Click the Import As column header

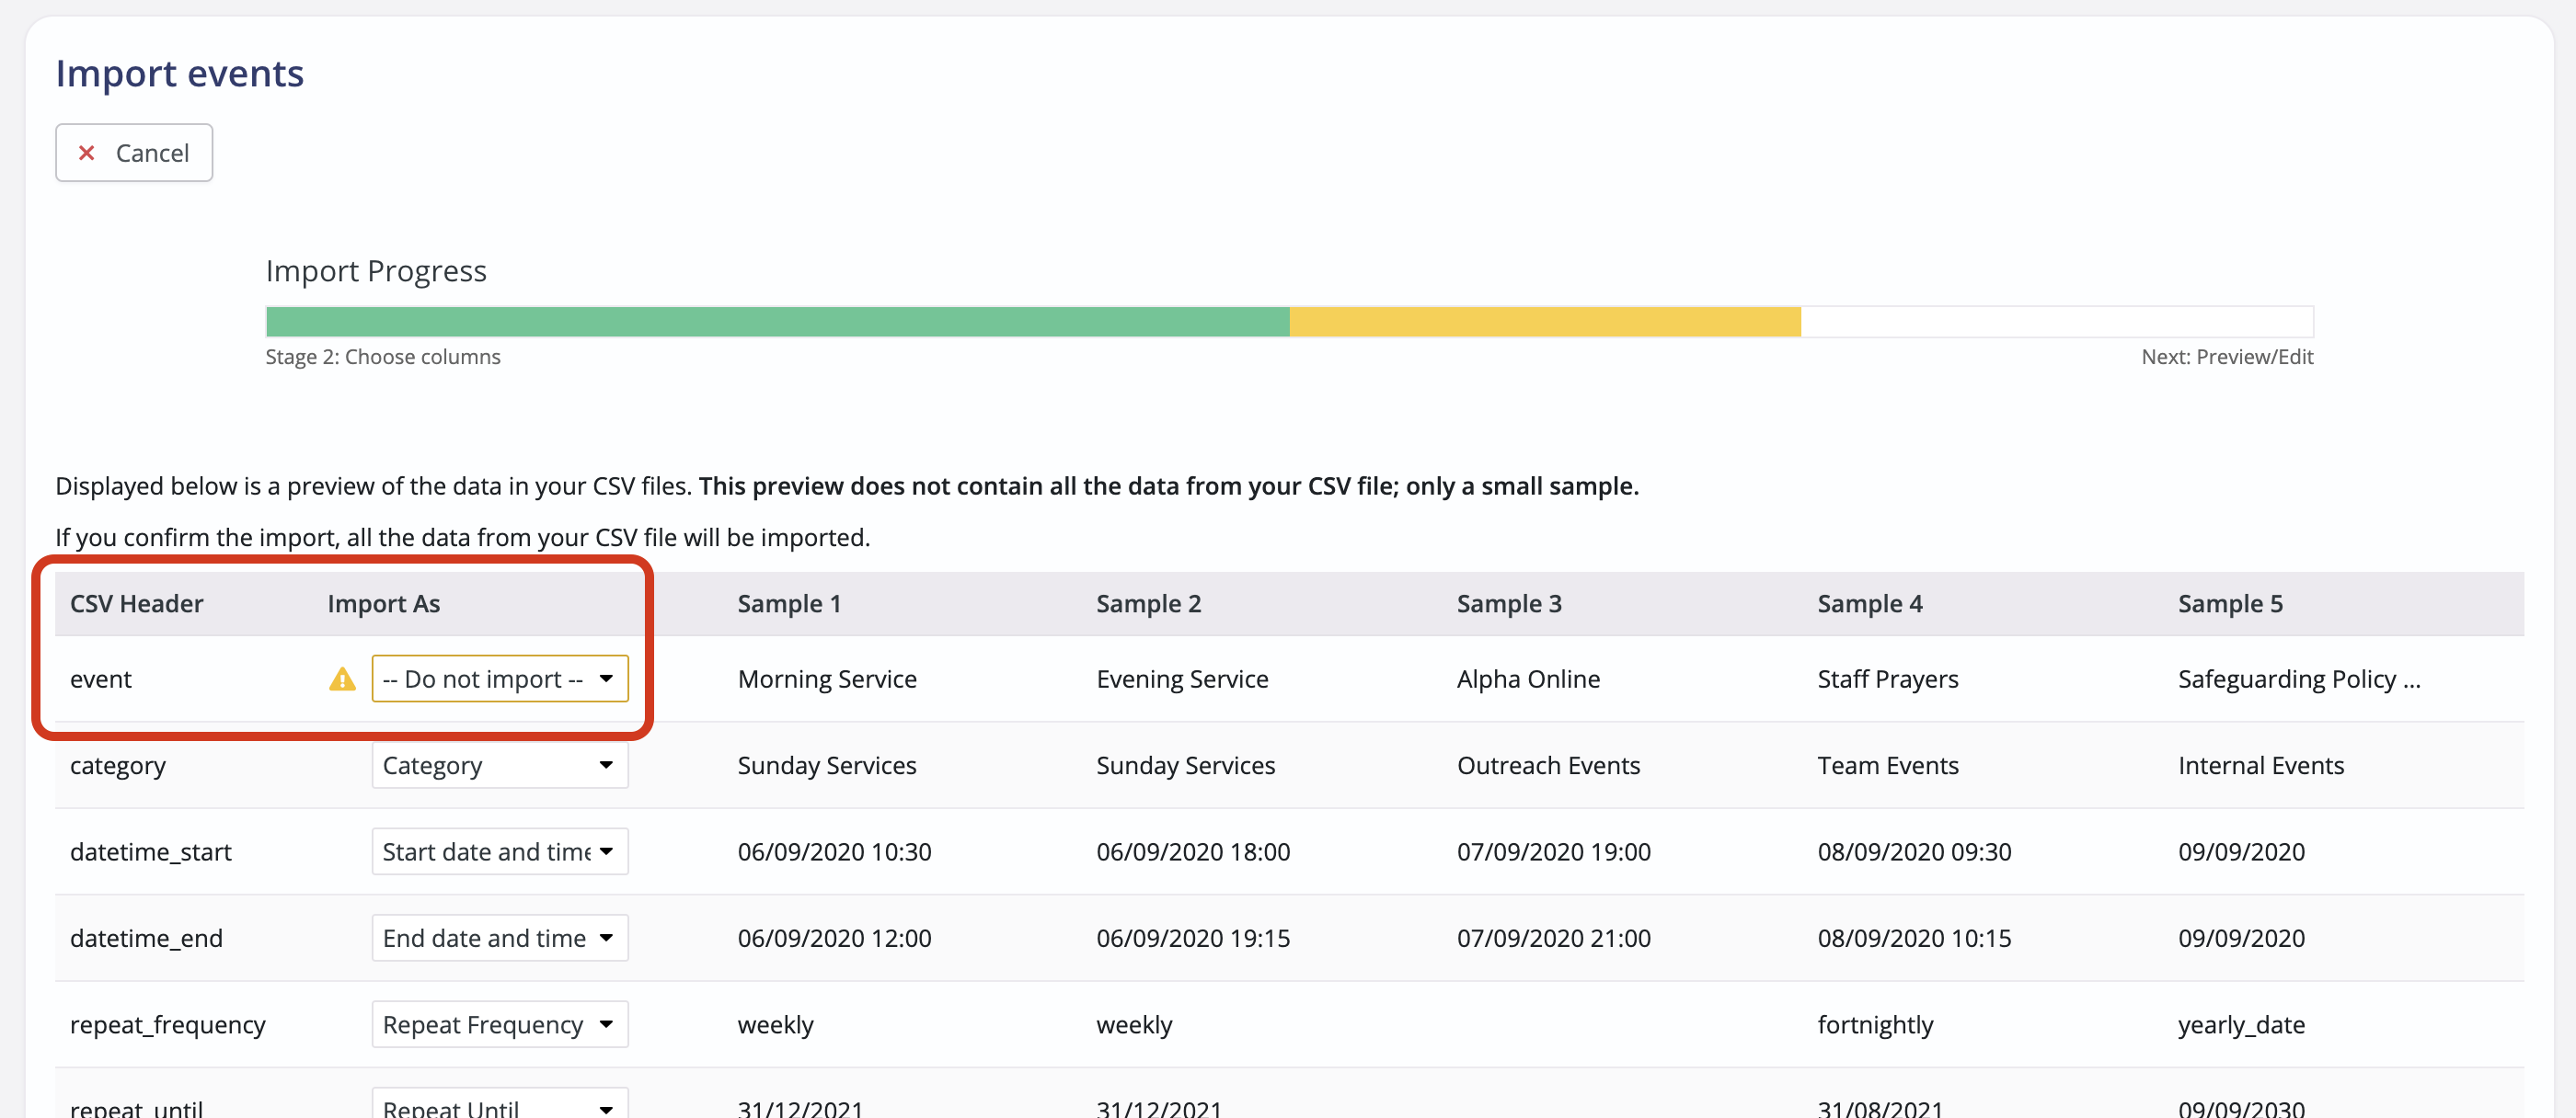coord(383,603)
